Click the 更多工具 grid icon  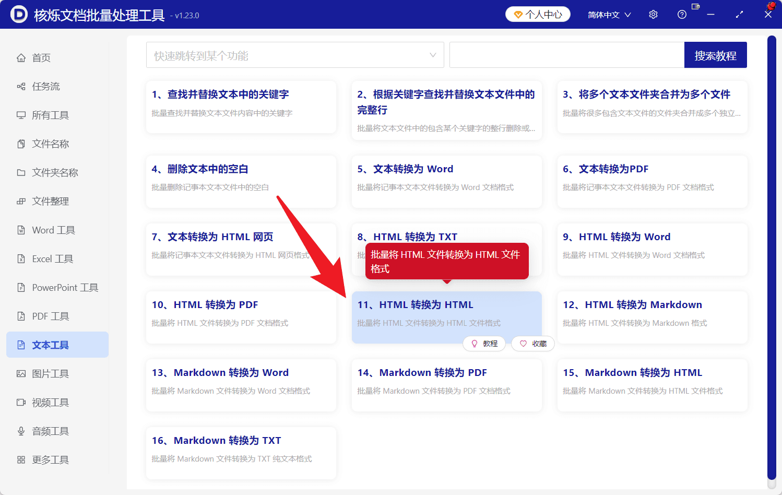(21, 459)
